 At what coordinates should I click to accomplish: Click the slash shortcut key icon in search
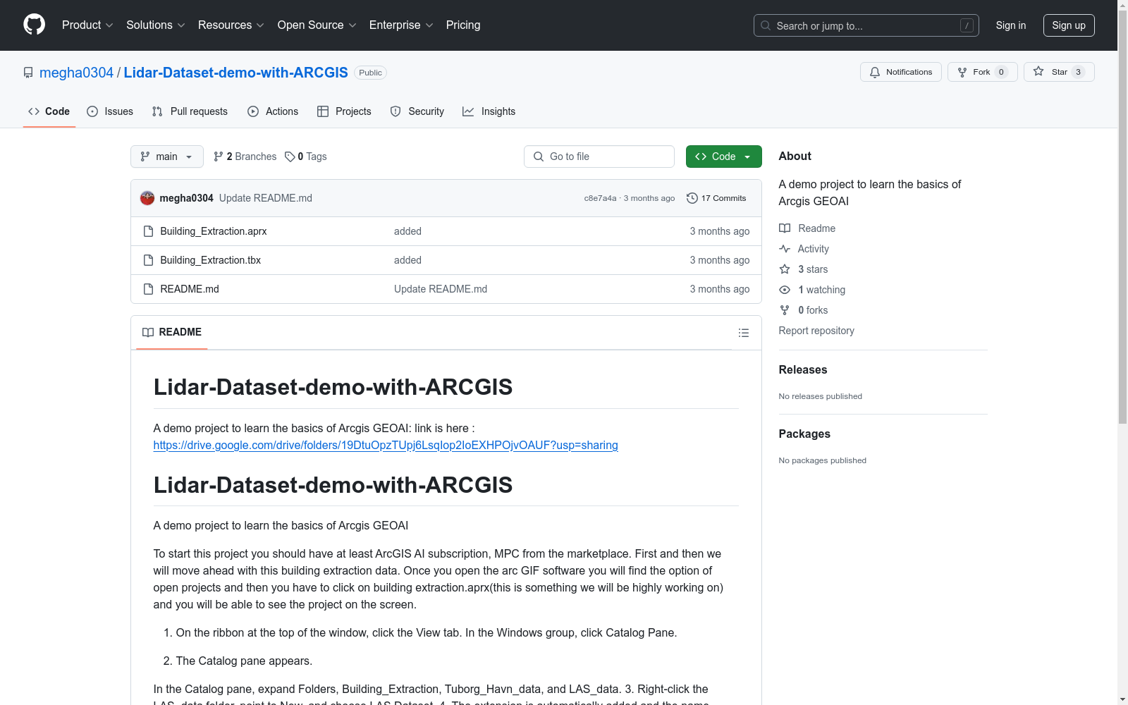[x=967, y=25]
